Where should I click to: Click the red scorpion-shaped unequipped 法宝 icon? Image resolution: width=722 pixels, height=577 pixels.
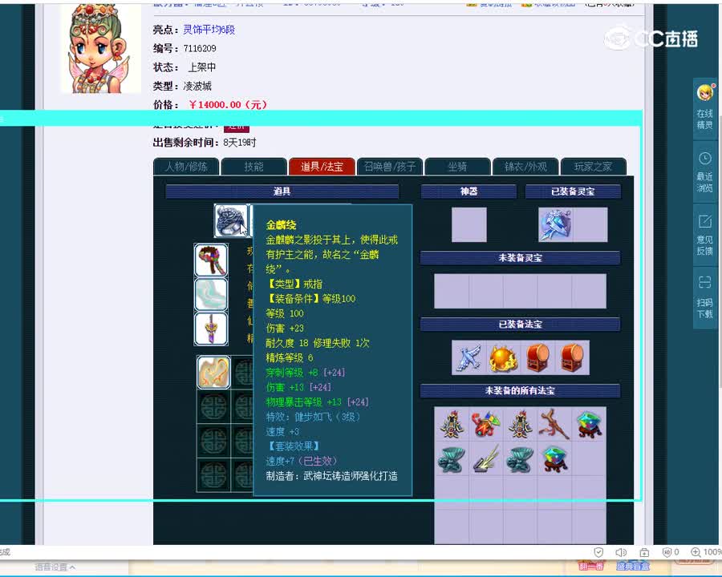pyautogui.click(x=486, y=424)
